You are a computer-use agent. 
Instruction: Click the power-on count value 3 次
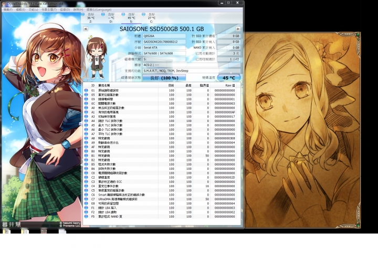click(229, 53)
